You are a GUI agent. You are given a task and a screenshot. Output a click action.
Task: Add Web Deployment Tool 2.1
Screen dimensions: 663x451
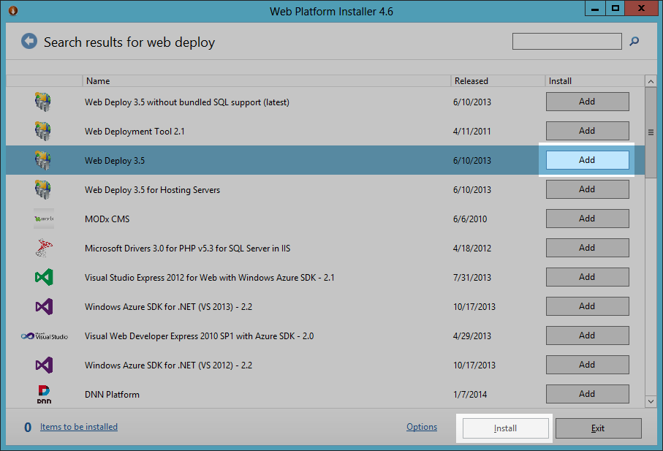tap(587, 131)
